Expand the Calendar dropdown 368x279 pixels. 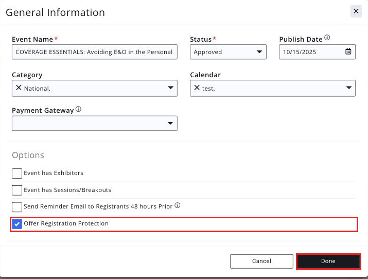coord(273,88)
